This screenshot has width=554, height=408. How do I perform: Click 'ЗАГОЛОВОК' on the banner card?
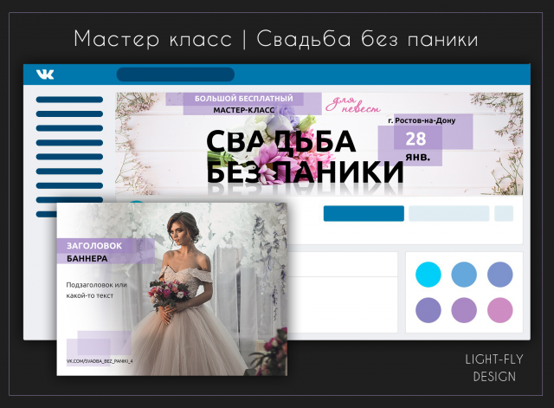[x=94, y=246]
